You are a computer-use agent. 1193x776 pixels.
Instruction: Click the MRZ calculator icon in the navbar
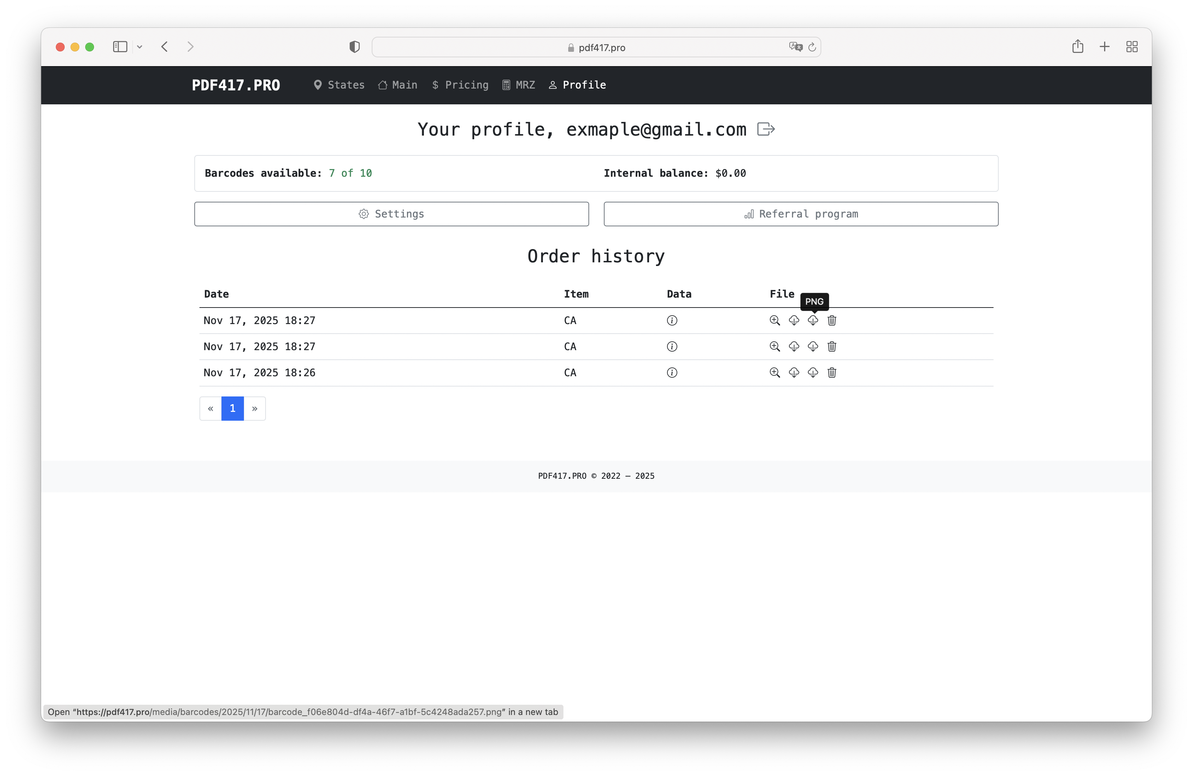(506, 85)
